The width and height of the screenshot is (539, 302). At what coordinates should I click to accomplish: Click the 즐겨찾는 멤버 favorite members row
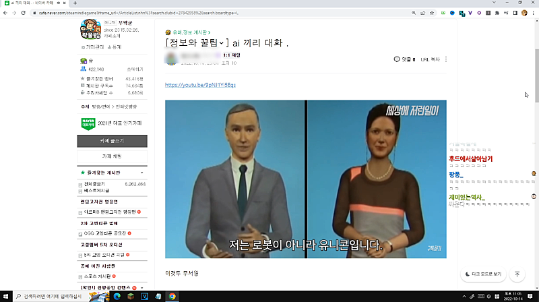(x=112, y=79)
